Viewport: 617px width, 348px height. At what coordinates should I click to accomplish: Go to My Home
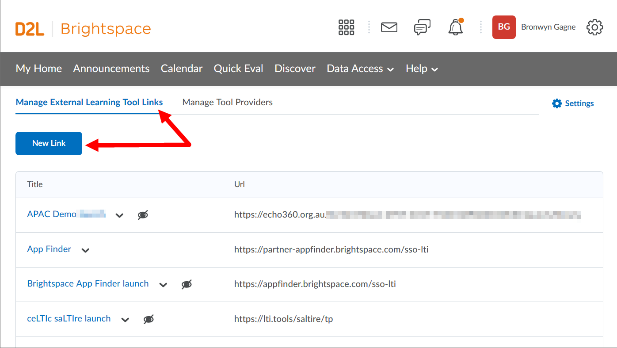pos(39,69)
